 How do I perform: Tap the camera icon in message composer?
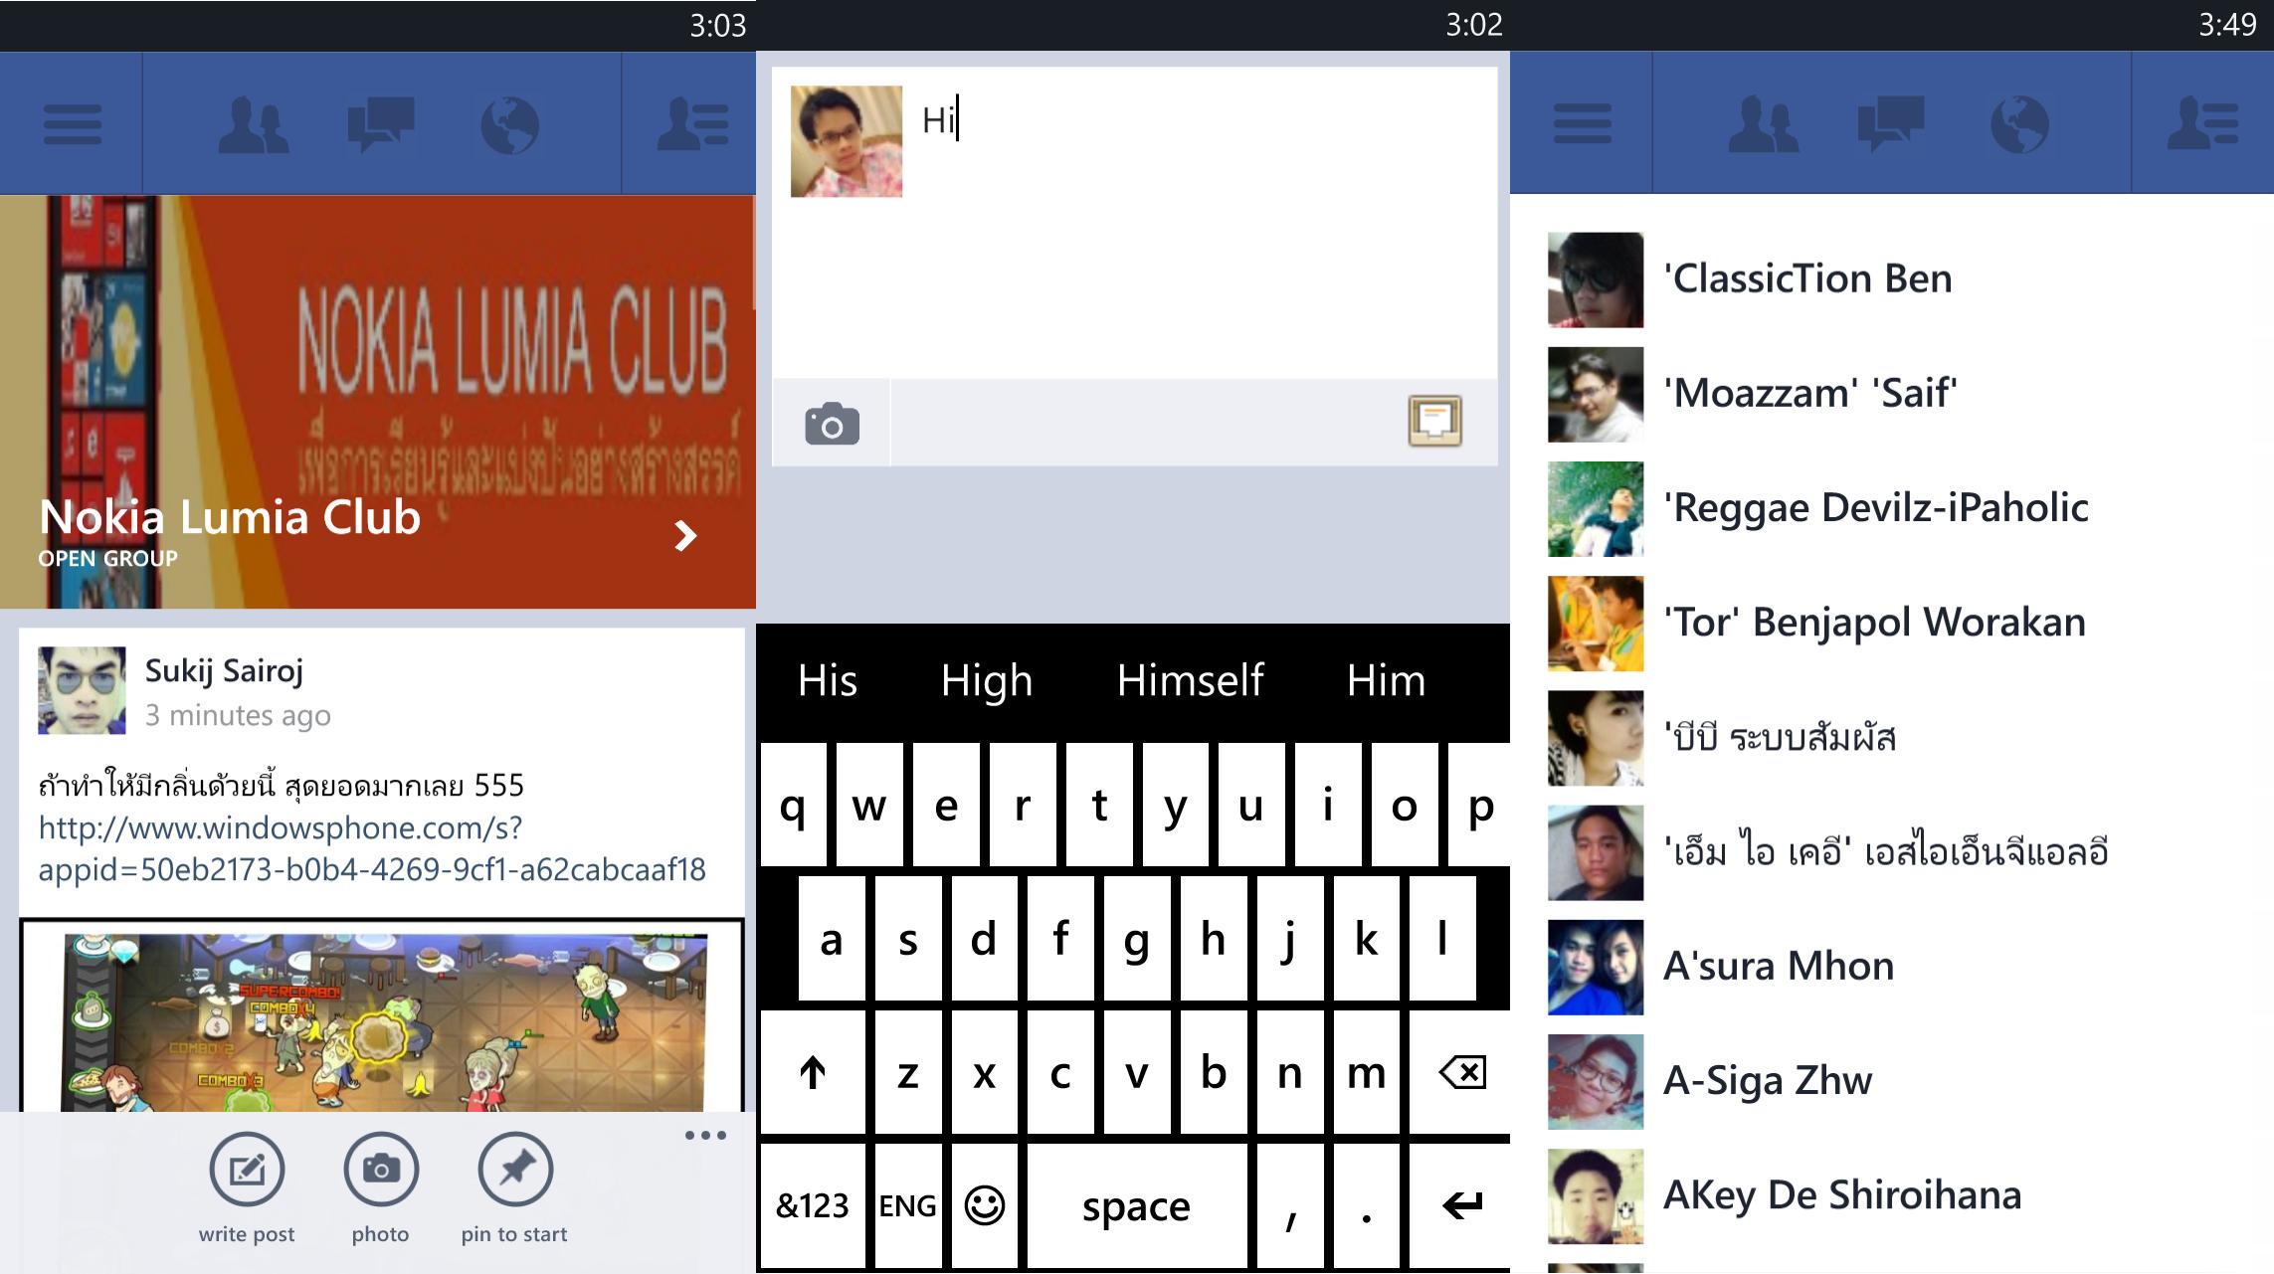point(830,423)
